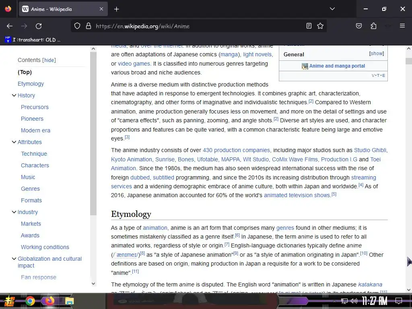Screen dimensions: 412x309
Task: Click the network icon in system tray
Action: [x=344, y=301]
